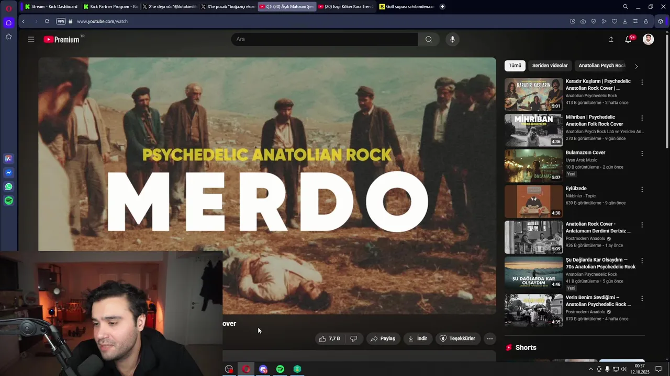Share the video via Paylaş
The image size is (670, 376).
[x=383, y=338]
